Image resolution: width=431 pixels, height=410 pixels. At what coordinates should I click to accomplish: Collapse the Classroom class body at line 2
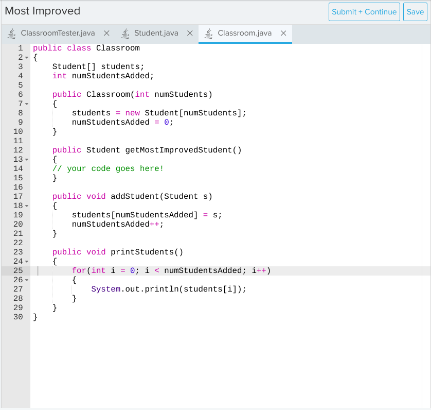26,57
